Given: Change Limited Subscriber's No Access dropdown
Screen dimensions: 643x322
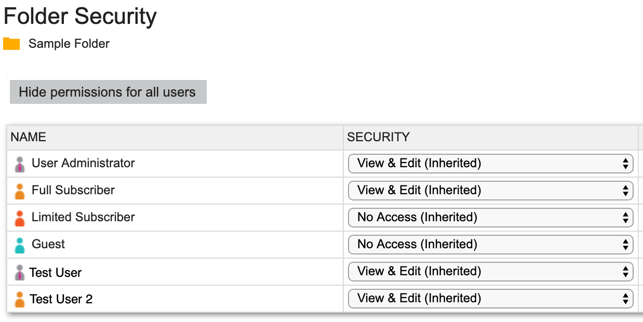Looking at the screenshot, I should [490, 217].
